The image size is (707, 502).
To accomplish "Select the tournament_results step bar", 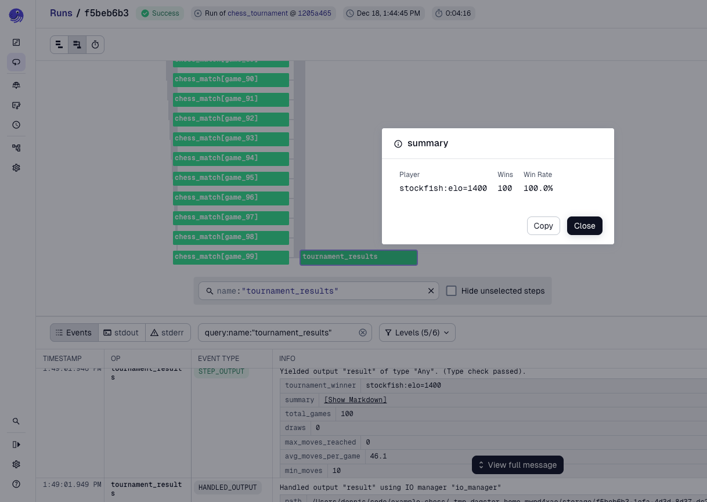I will 359,257.
